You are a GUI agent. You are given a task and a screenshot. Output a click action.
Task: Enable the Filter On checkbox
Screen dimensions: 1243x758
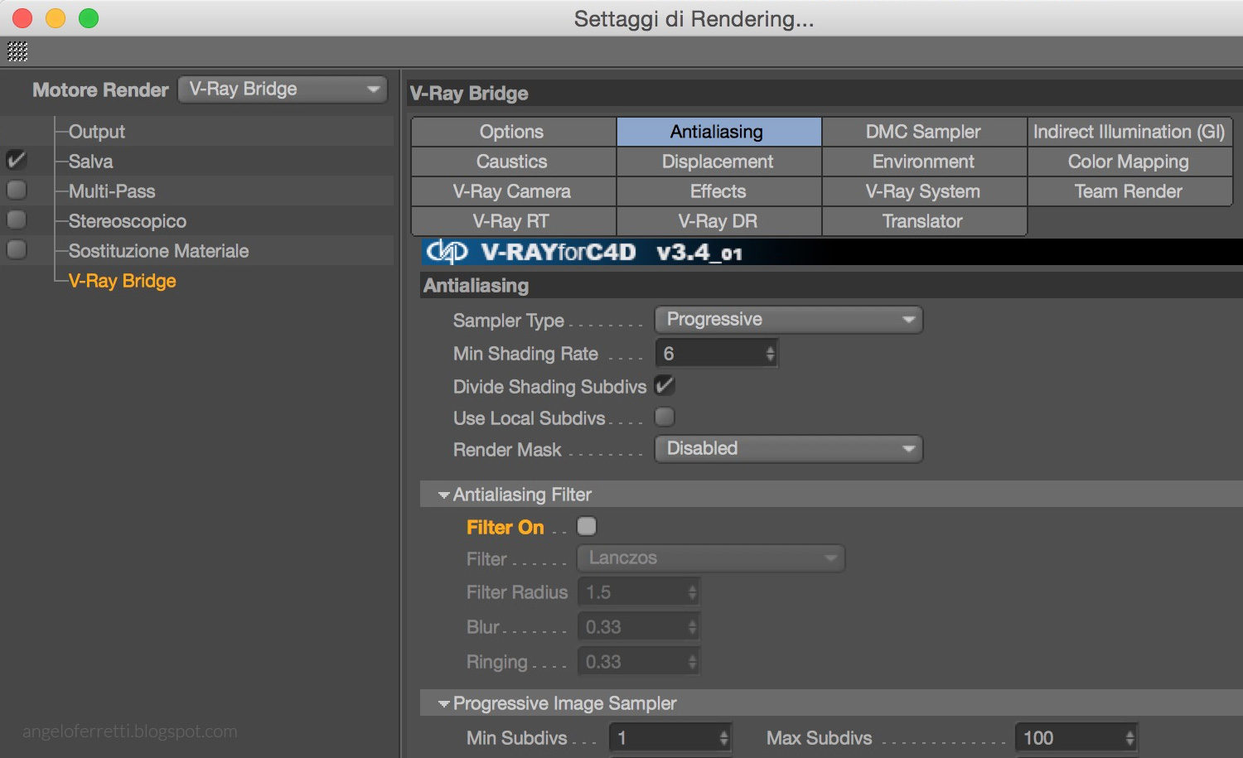coord(587,526)
